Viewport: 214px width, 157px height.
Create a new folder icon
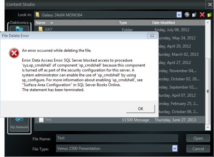click(x=209, y=15)
